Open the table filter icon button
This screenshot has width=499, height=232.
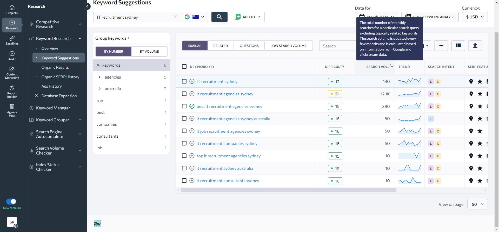[441, 46]
